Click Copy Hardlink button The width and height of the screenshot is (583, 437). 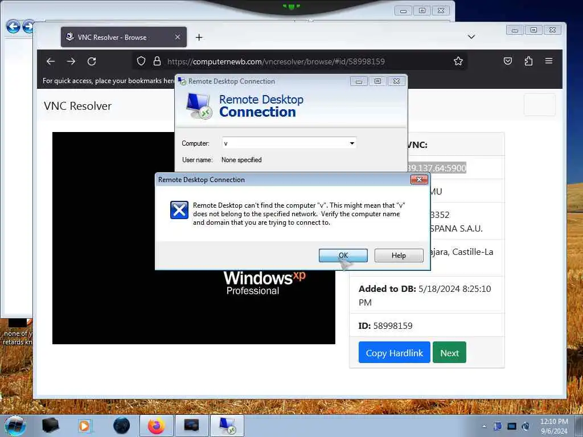pos(394,353)
